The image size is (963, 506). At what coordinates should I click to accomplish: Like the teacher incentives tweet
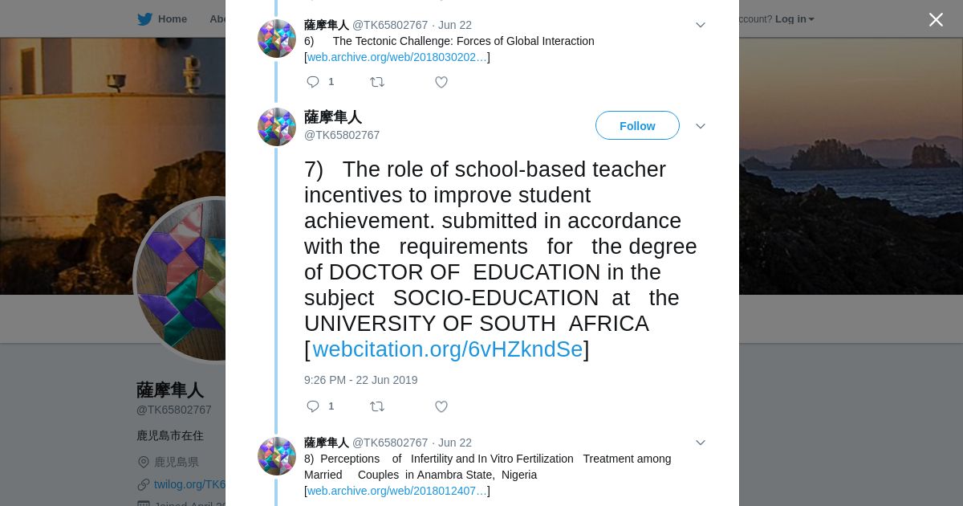[441, 406]
